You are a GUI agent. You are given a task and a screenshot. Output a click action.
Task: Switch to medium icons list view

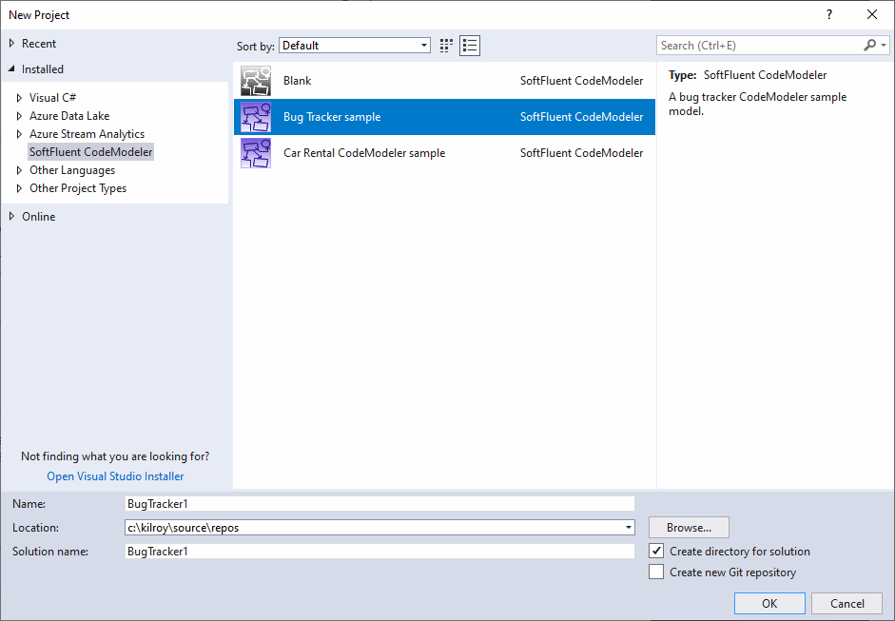tap(470, 46)
